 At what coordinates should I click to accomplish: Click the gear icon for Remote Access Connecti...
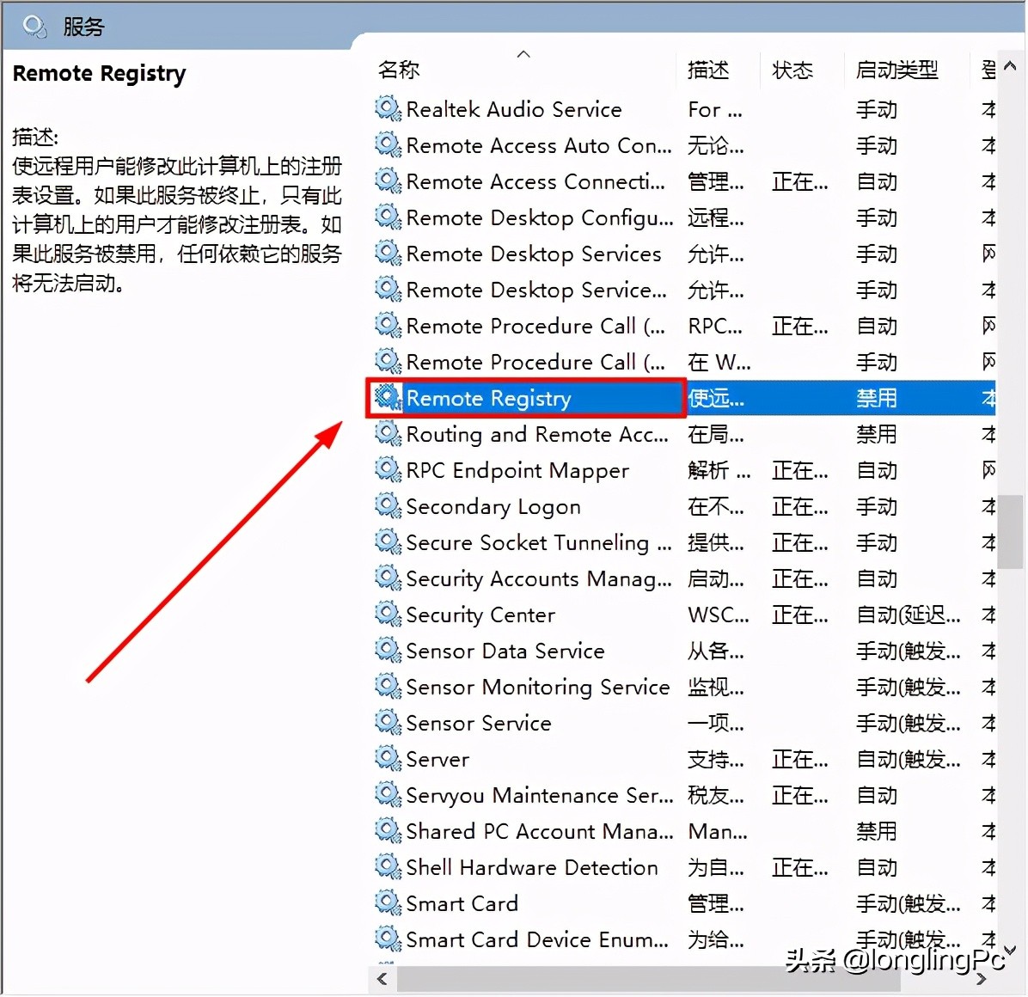tap(388, 180)
